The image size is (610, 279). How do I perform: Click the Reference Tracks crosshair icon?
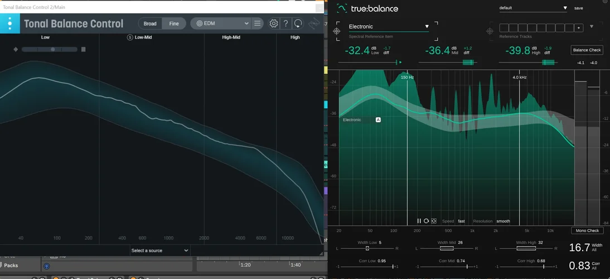pos(490,31)
